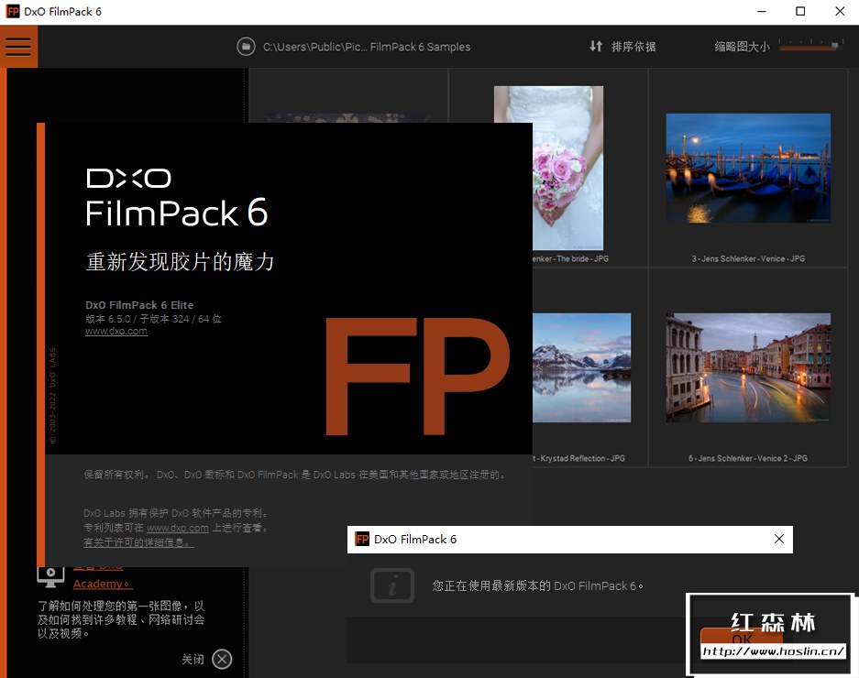Viewport: 859px width, 678px height.
Task: Click the FP app icon in the main title bar
Action: pyautogui.click(x=13, y=12)
